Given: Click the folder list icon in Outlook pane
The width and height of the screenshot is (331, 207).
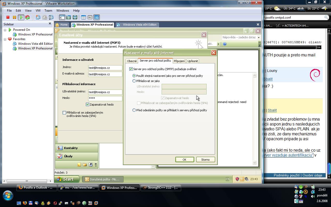Looking at the screenshot, I should [85, 165].
